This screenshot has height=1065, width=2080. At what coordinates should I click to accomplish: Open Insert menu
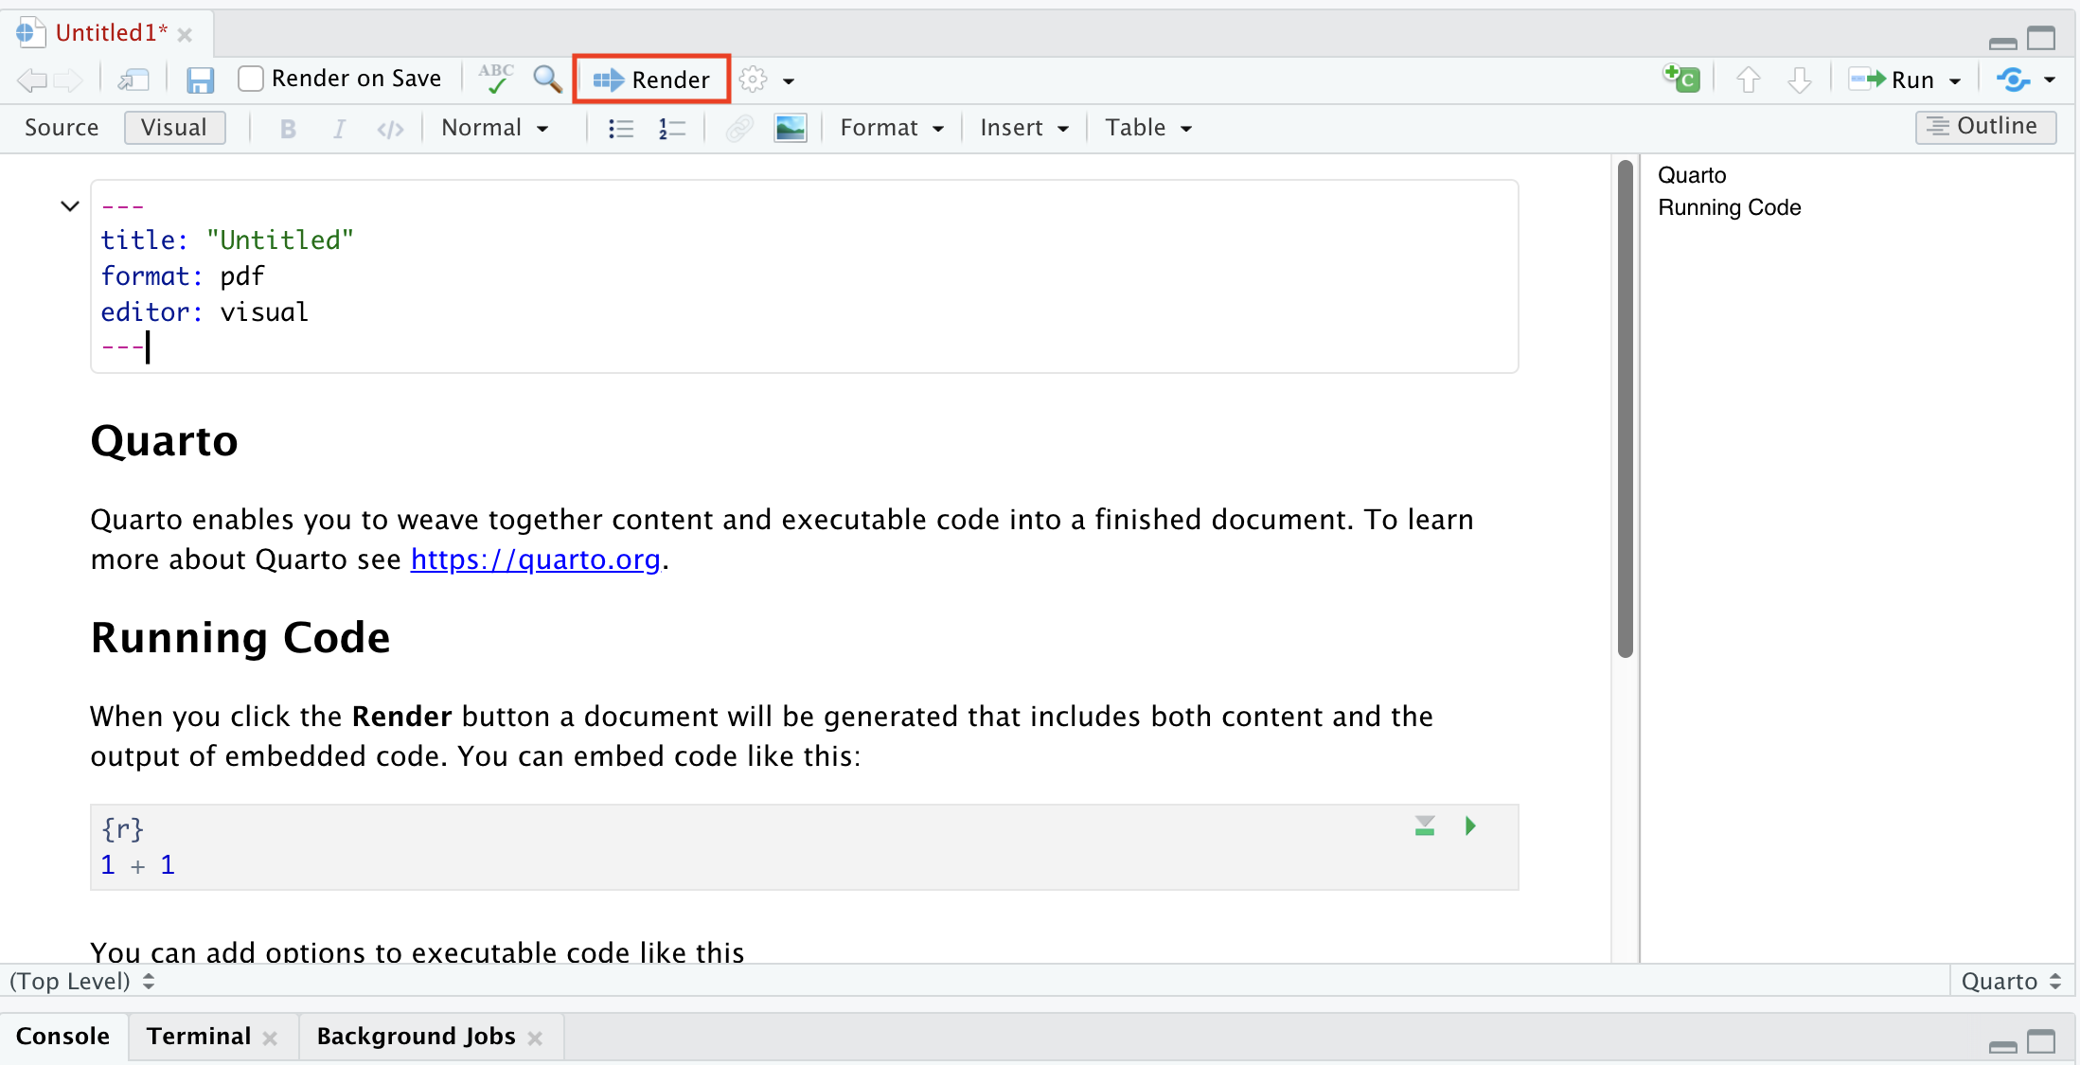tap(1024, 128)
